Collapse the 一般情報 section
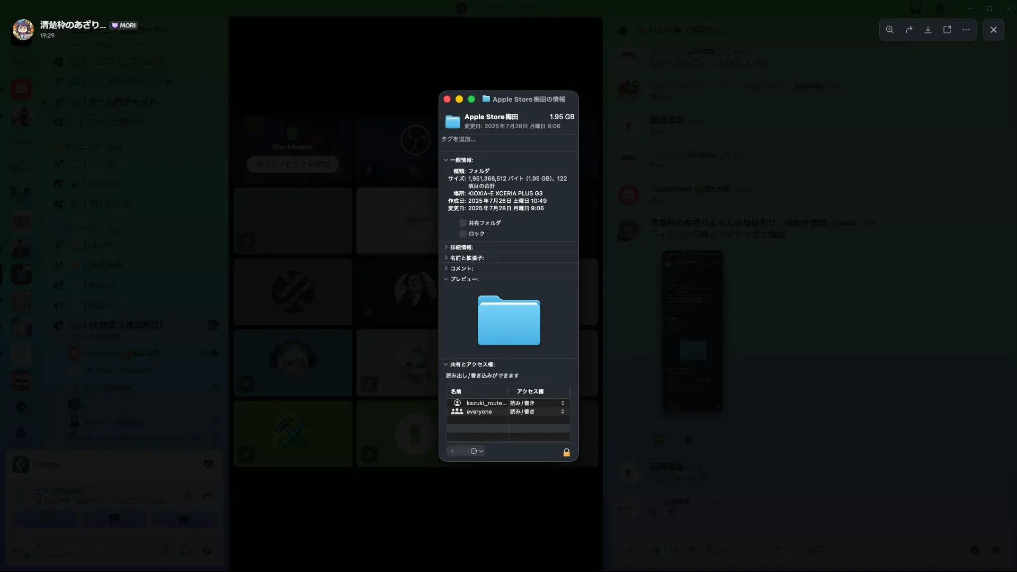 tap(445, 160)
